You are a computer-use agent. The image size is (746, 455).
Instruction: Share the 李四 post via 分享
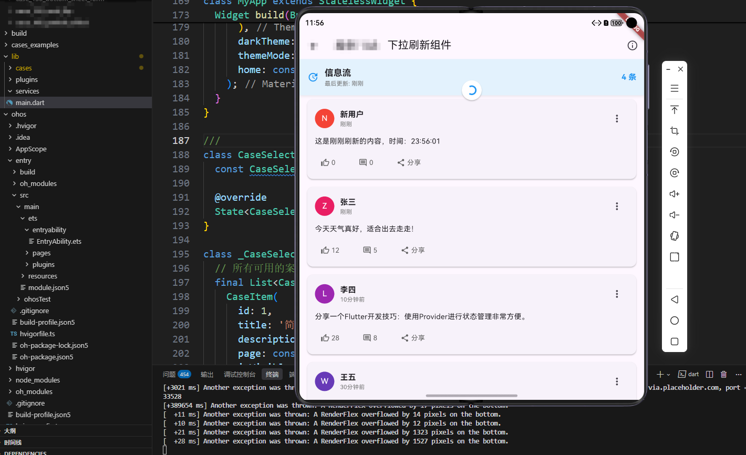point(413,338)
